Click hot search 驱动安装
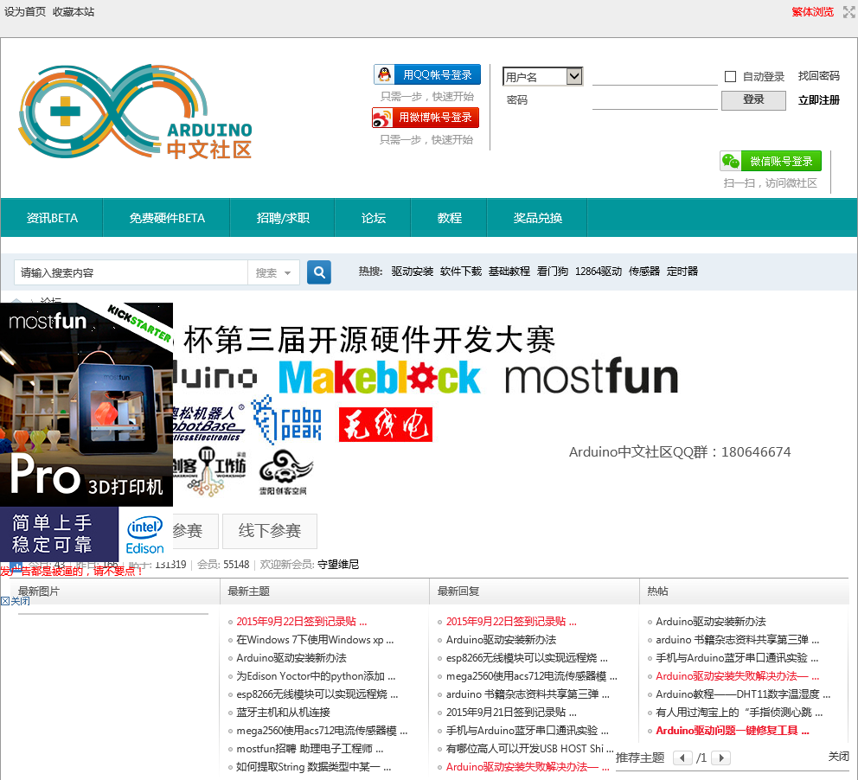This screenshot has height=780, width=858. (412, 272)
